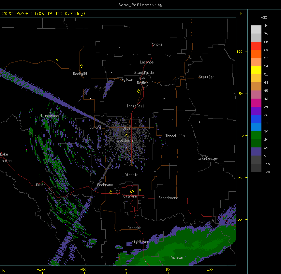This screenshot has width=281, height=274.
Task: Click the Lacombe town label
Action: coord(147,62)
